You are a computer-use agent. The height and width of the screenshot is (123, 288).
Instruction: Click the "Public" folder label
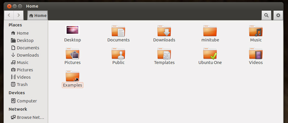(x=118, y=63)
